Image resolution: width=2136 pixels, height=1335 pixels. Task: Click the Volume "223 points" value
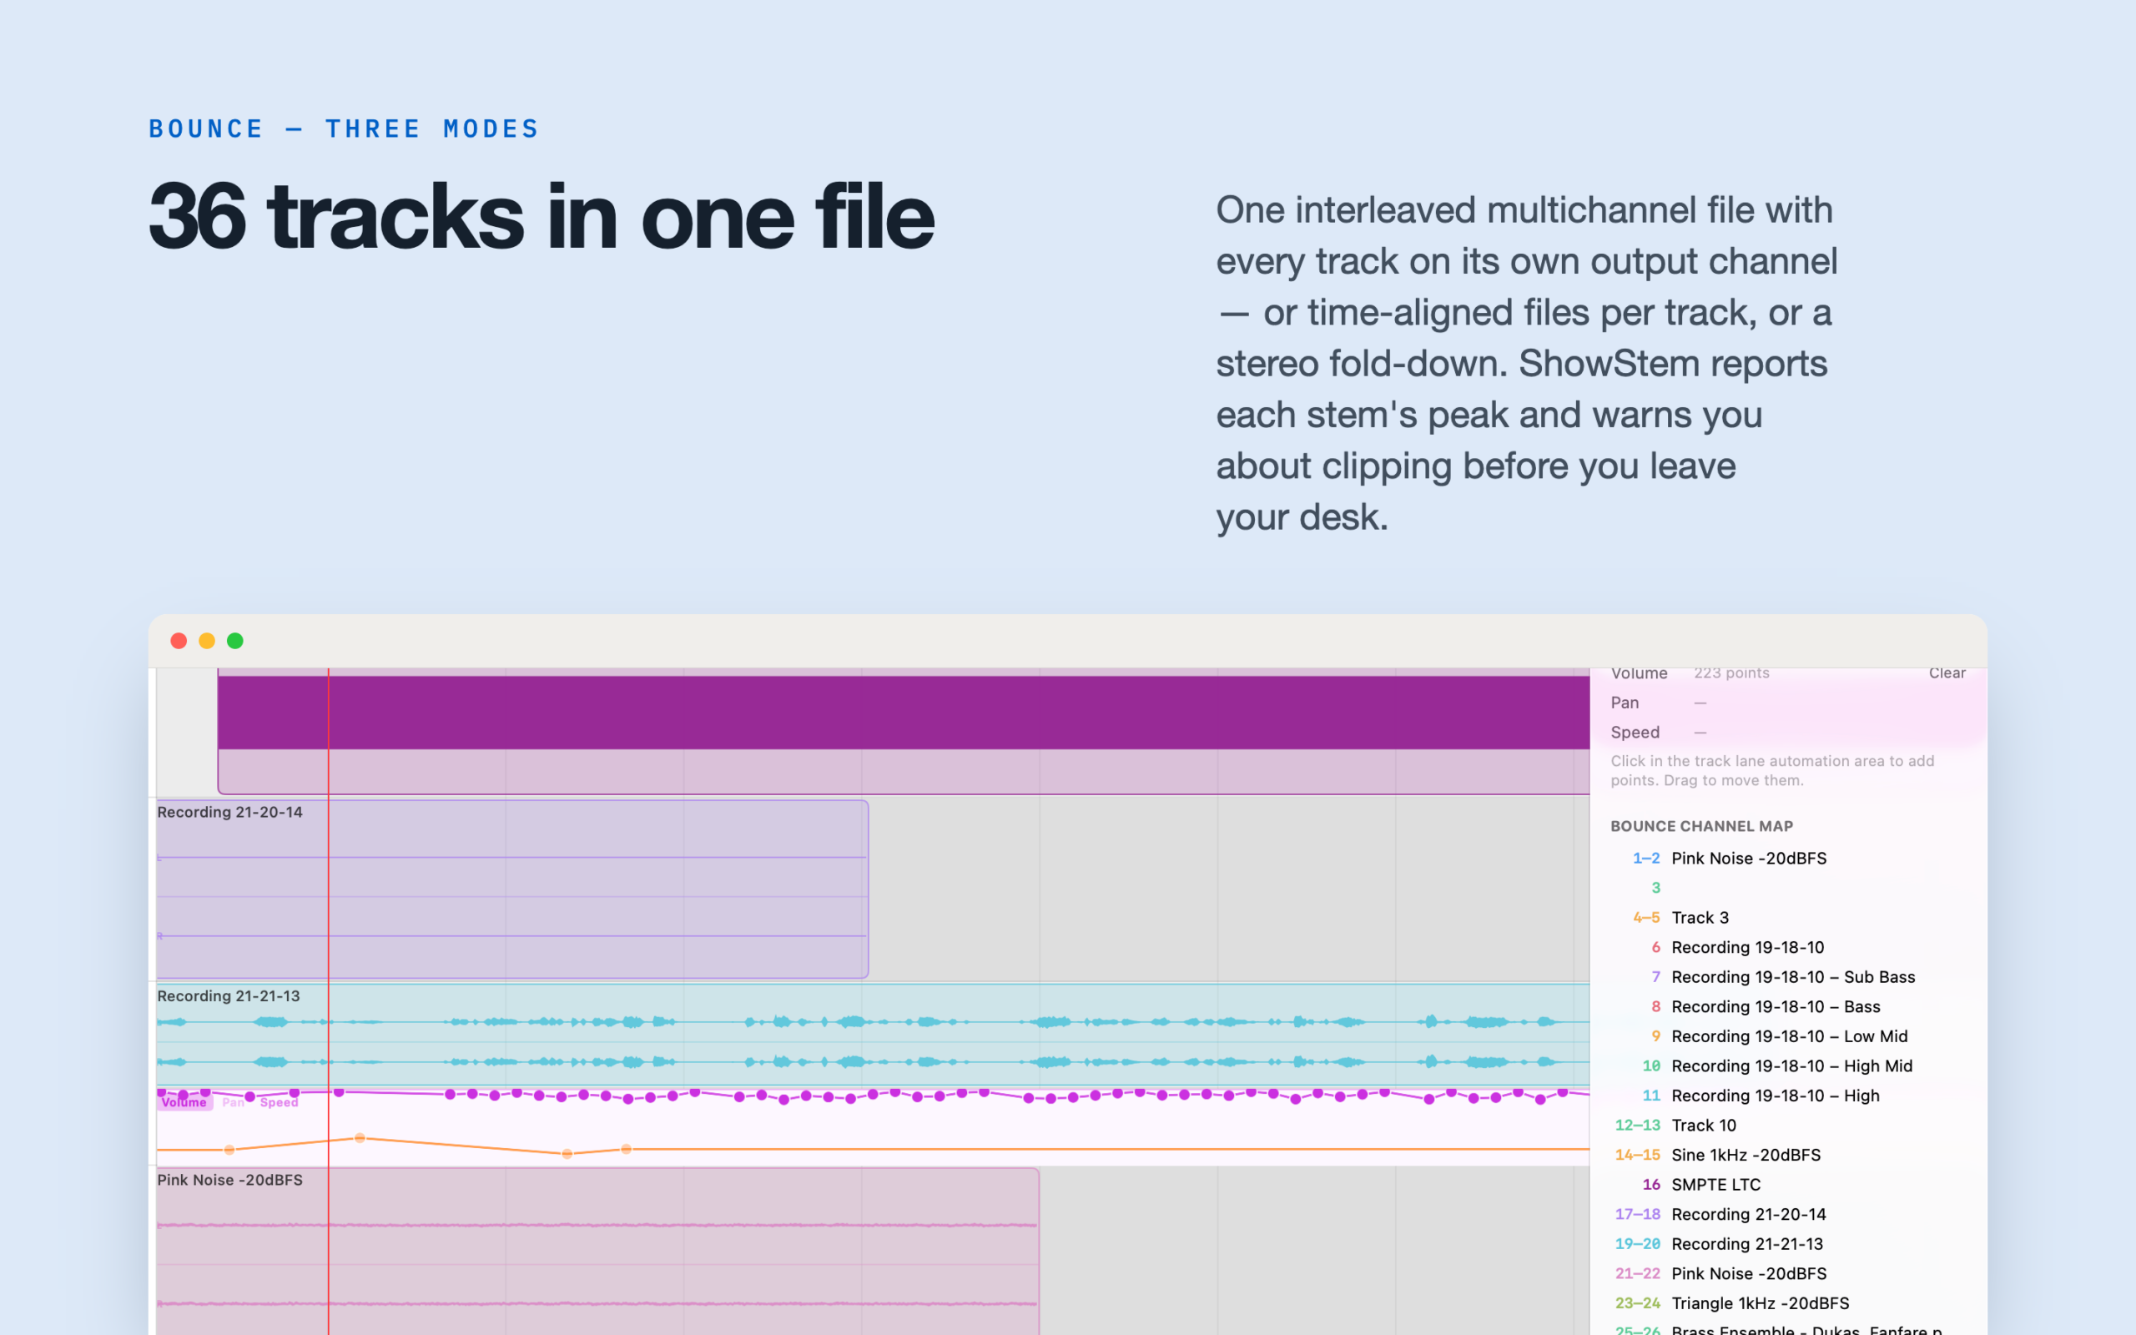tap(1730, 673)
